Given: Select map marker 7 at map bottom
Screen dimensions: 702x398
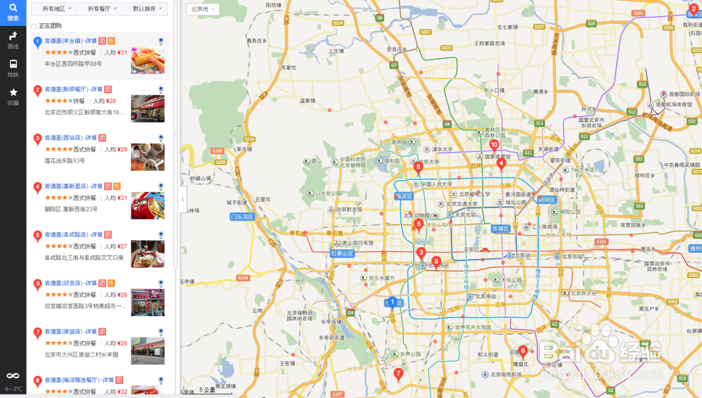Looking at the screenshot, I should coord(398,374).
